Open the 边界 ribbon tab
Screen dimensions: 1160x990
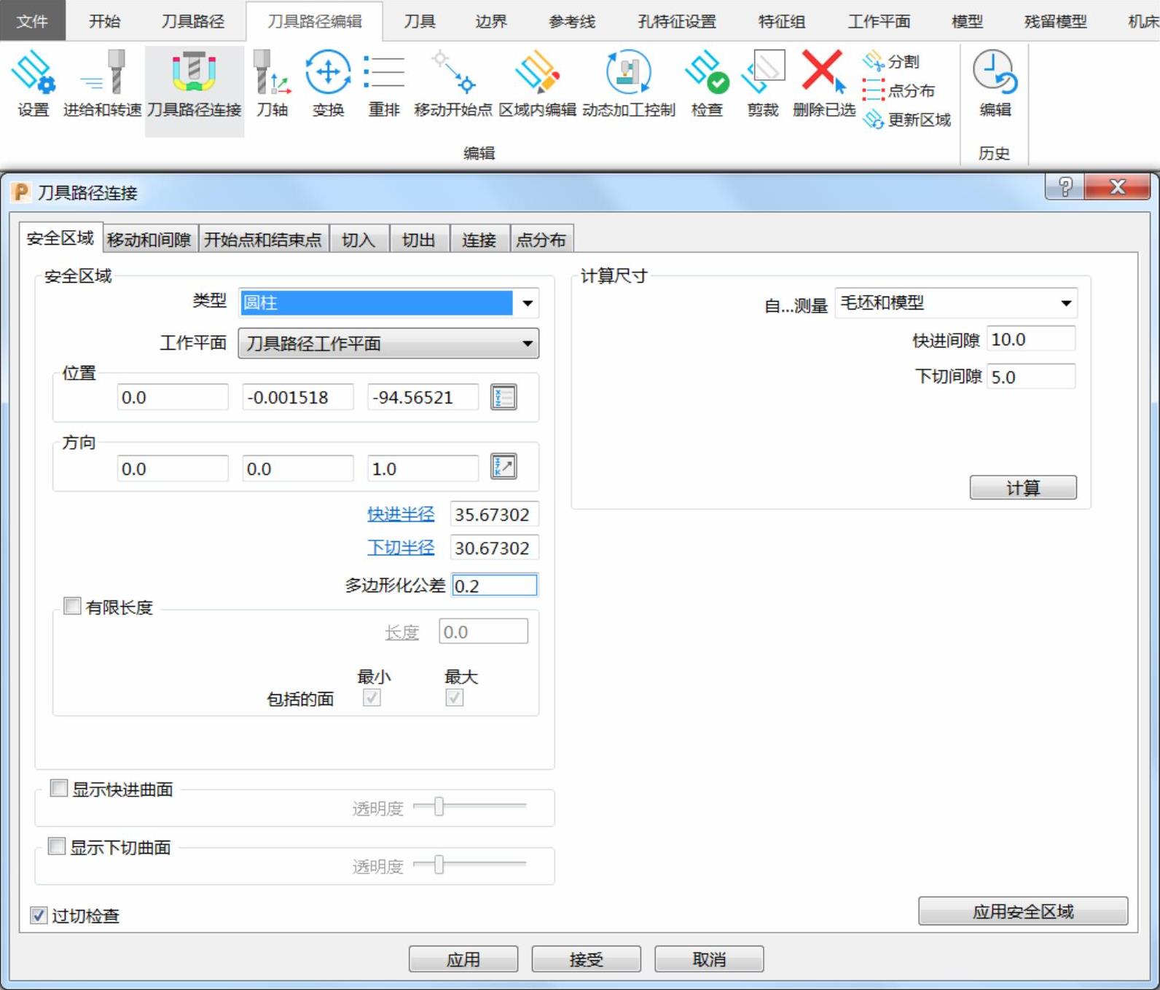click(491, 21)
